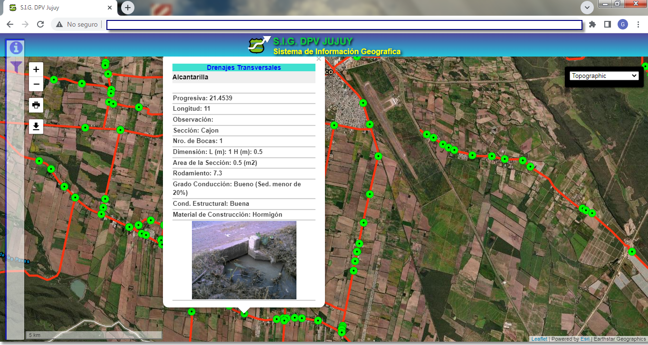
Task: Open a new browser tab
Action: (x=128, y=8)
